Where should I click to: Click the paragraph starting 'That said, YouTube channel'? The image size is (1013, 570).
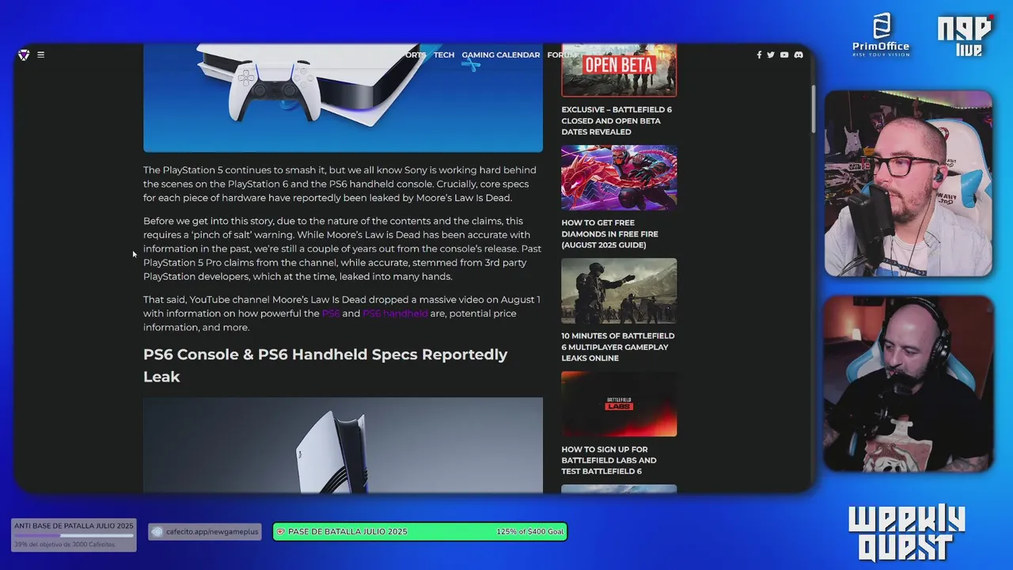342,313
